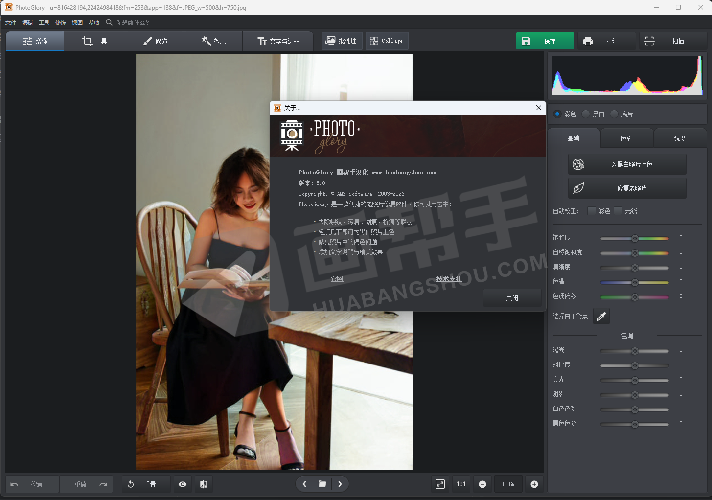Adjust the 白色色阶 slider
Viewport: 712px width, 500px height.
pos(635,409)
